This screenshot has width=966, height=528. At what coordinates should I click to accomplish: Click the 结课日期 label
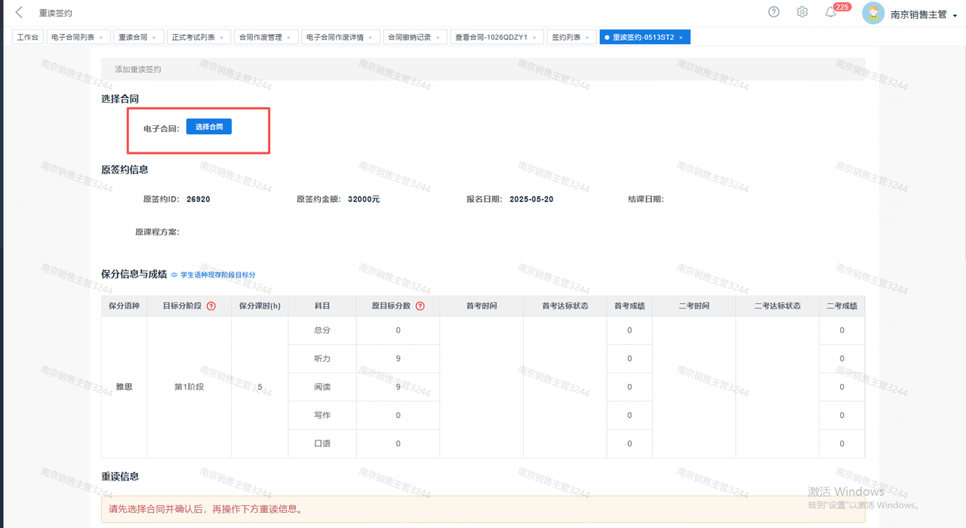645,199
